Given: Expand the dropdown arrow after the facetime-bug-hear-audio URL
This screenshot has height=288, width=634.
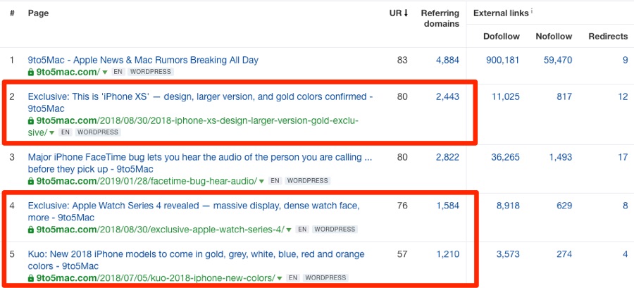Looking at the screenshot, I should point(261,182).
